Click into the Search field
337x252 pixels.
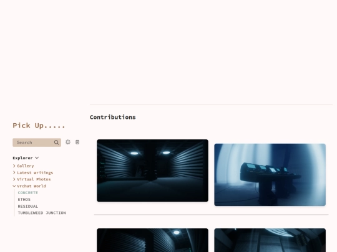pyautogui.click(x=37, y=142)
